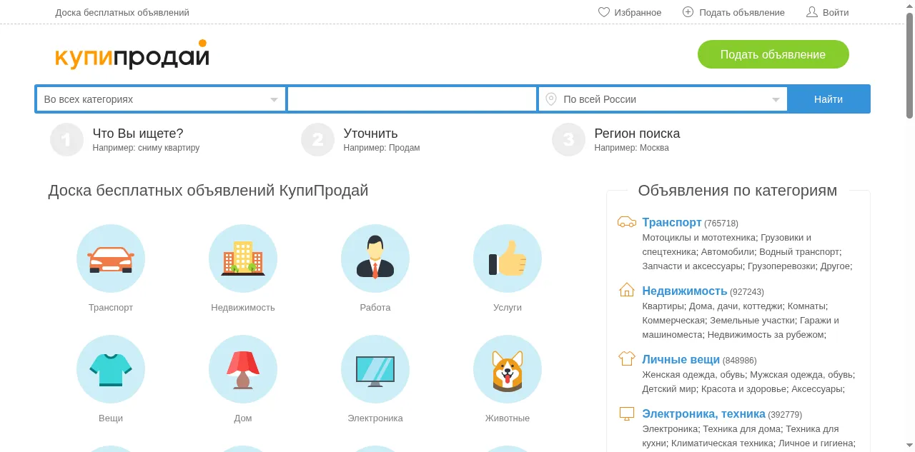Click the Услуги label under thumbs-up icon
The height and width of the screenshot is (452, 915).
(508, 307)
